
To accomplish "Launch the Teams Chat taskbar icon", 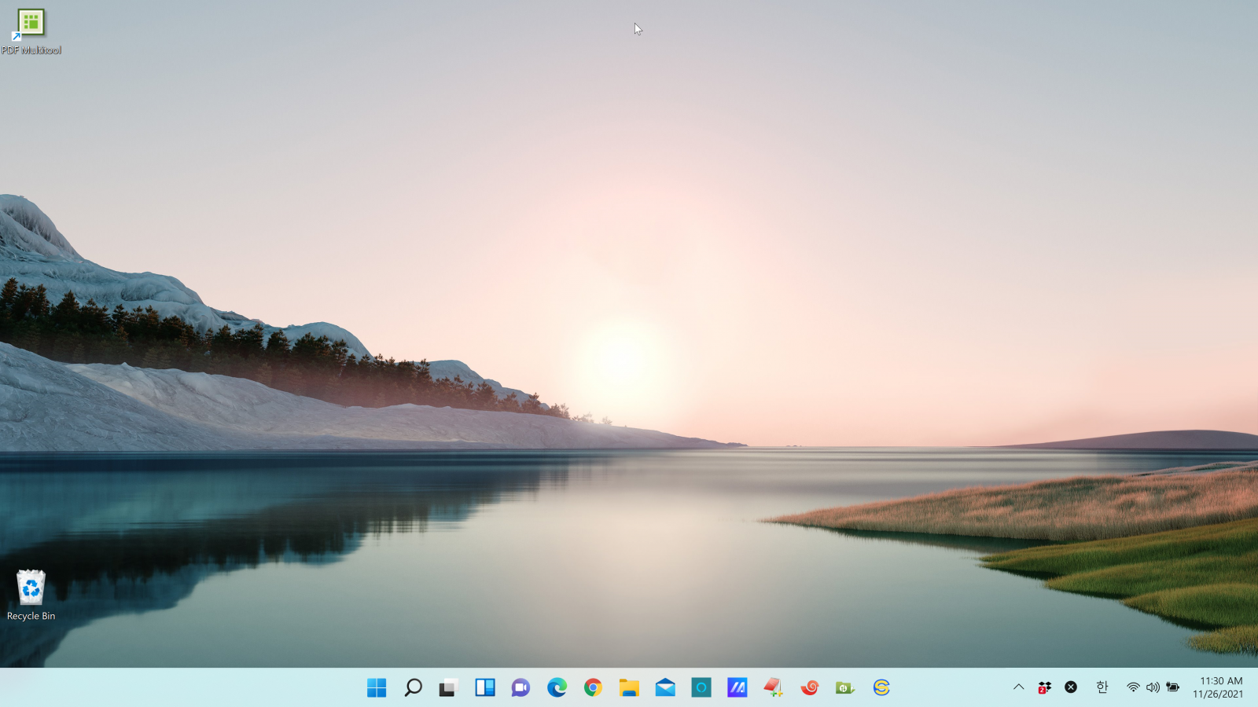I will pyautogui.click(x=520, y=688).
